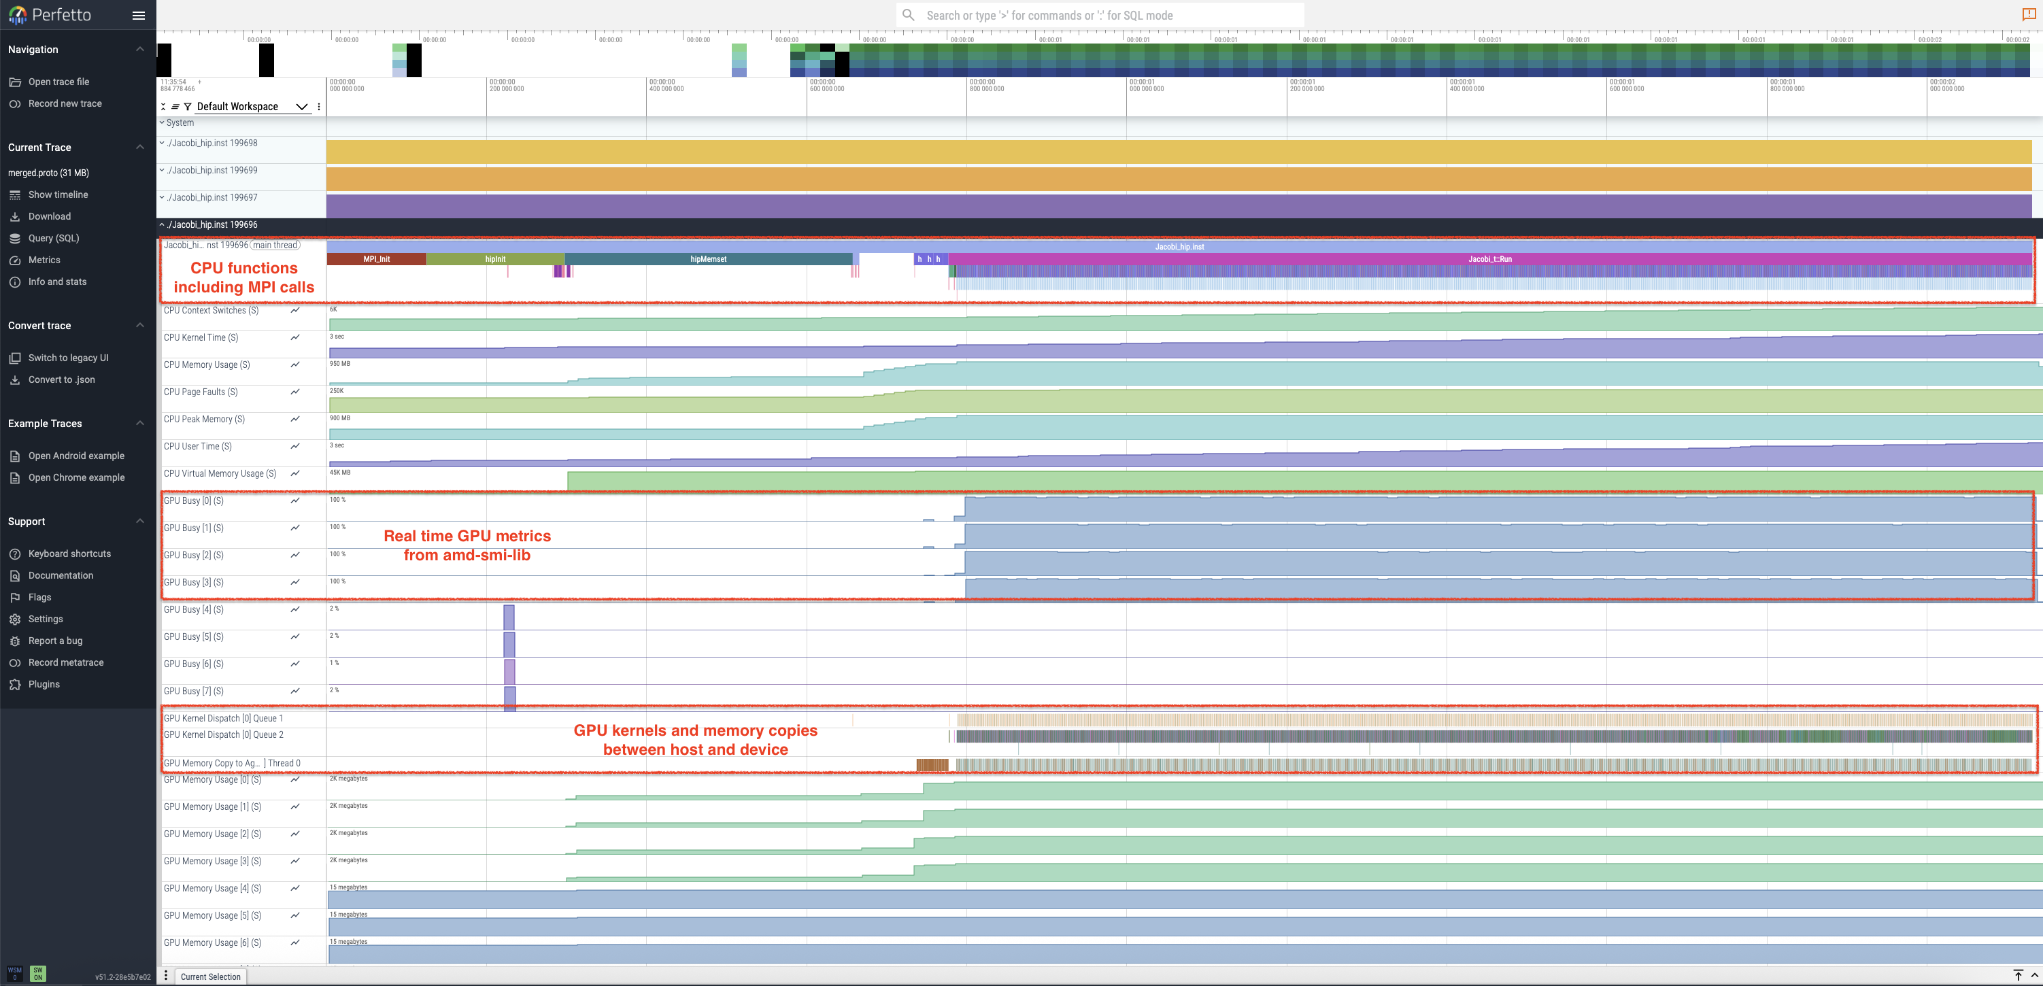The width and height of the screenshot is (2043, 986).
Task: Open the Query (SQL) sidebar item
Action: [53, 238]
